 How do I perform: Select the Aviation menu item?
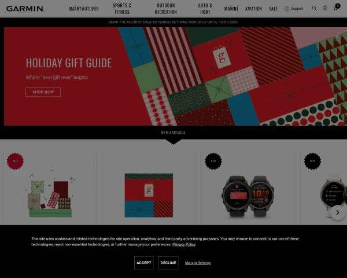253,9
